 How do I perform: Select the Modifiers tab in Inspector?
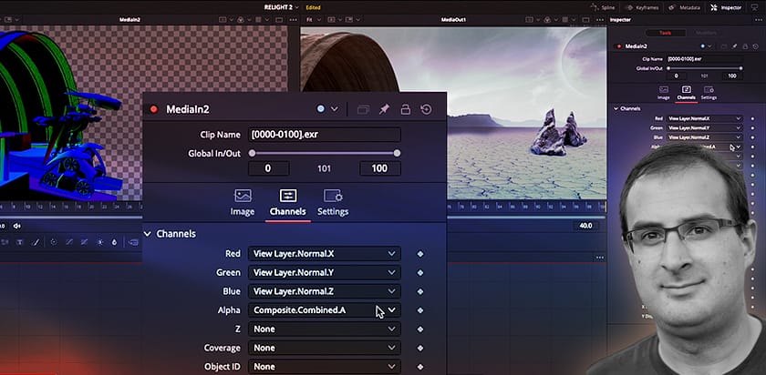coord(705,33)
